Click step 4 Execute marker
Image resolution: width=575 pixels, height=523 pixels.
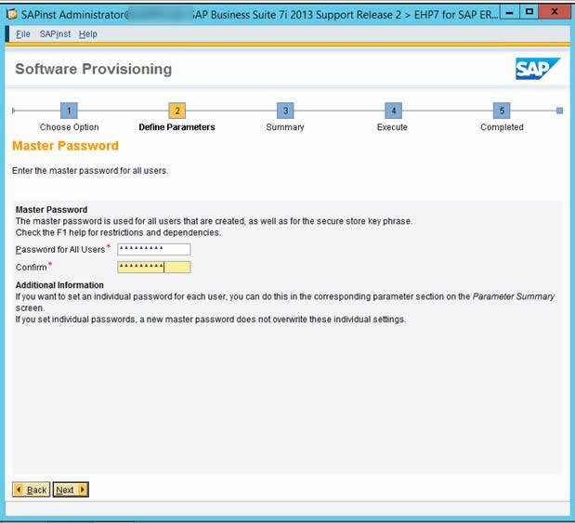click(393, 111)
